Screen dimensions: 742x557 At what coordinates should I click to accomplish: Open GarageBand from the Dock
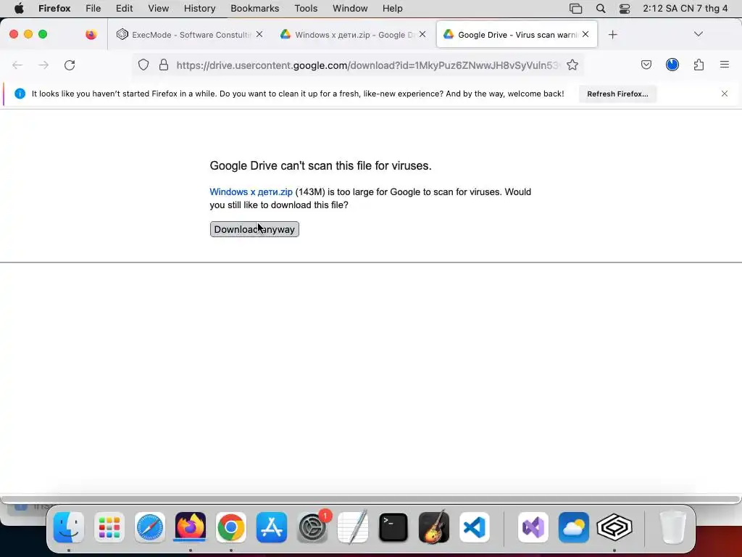pos(434,527)
